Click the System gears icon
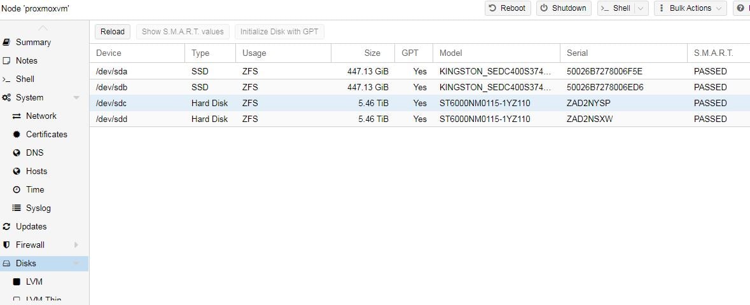Image resolution: width=750 pixels, height=305 pixels. pyautogui.click(x=7, y=97)
